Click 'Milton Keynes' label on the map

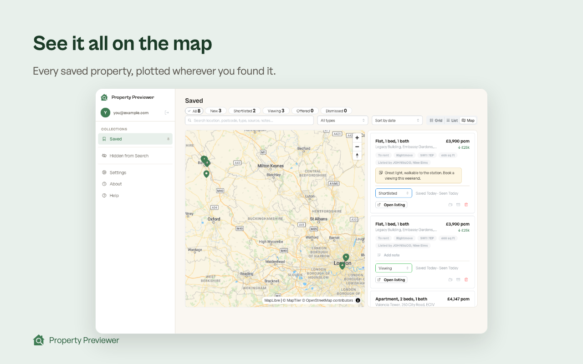(271, 166)
